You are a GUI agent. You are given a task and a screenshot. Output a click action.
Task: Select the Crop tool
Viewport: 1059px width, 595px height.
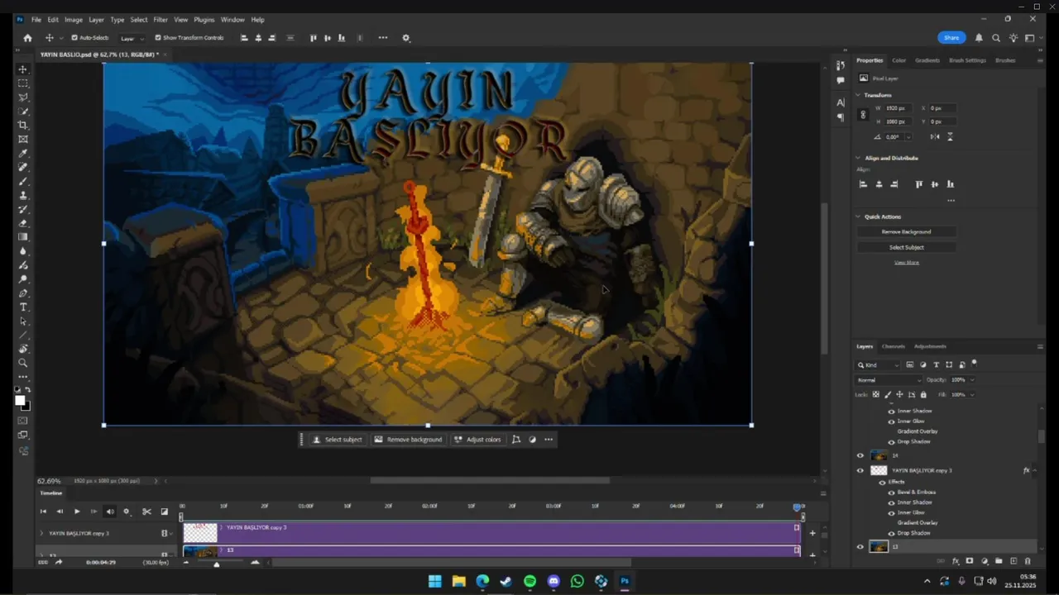[23, 125]
